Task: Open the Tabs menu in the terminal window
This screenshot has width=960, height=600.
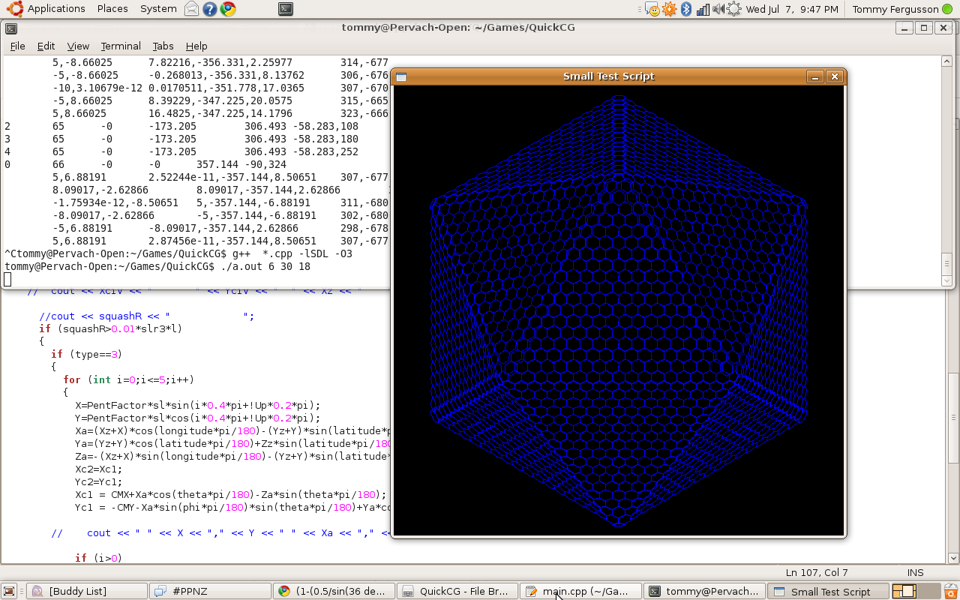Action: tap(163, 46)
